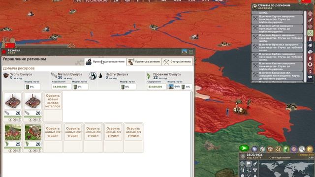The width and height of the screenshot is (315, 177).
Task: Select the second metal mine thumbnail
Action: click(33, 101)
